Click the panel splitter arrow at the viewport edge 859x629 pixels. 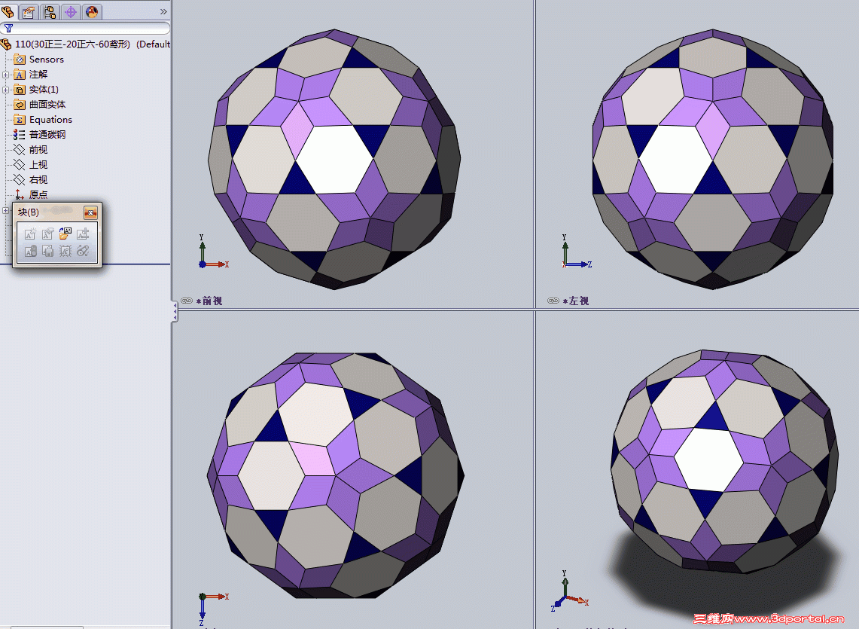pyautogui.click(x=174, y=312)
